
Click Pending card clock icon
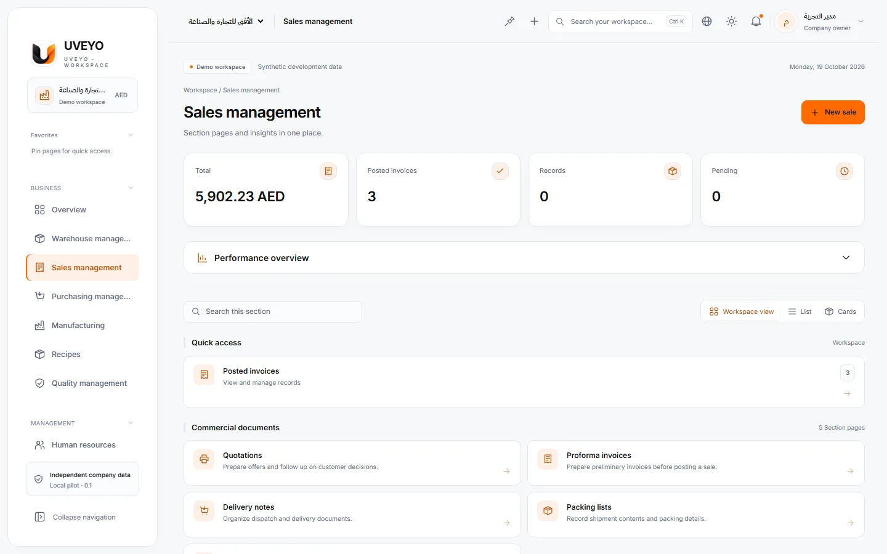pyautogui.click(x=844, y=171)
